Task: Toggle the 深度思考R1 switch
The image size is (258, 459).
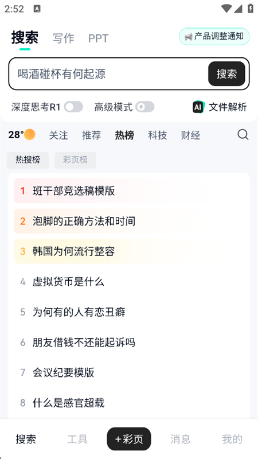Action: pyautogui.click(x=73, y=107)
